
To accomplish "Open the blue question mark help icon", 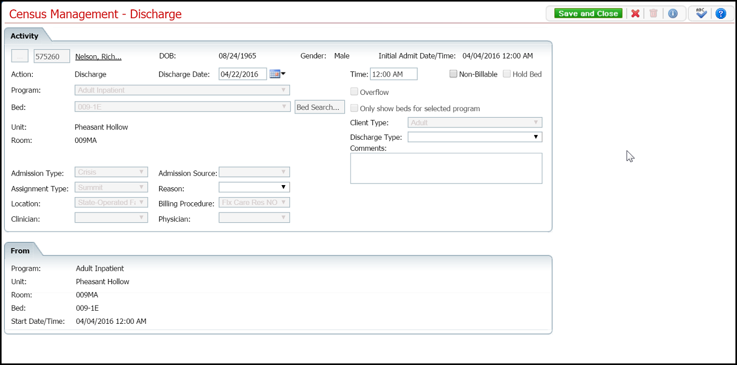I will 721,14.
